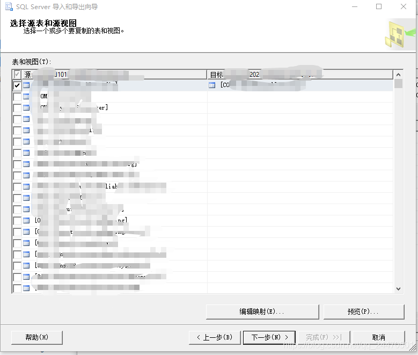
Task: Tick the checkbox of the last visible row
Action: tap(17, 288)
